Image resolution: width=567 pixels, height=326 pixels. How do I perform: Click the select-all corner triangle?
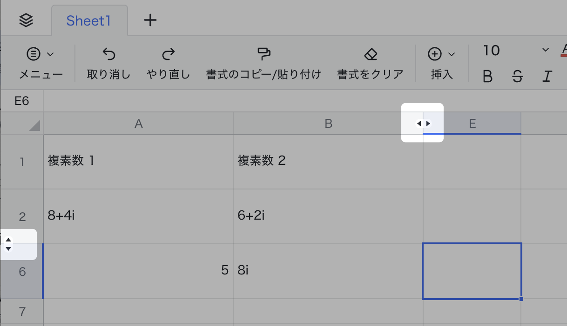(x=34, y=125)
